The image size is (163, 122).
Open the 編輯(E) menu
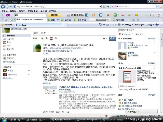coord(13,11)
